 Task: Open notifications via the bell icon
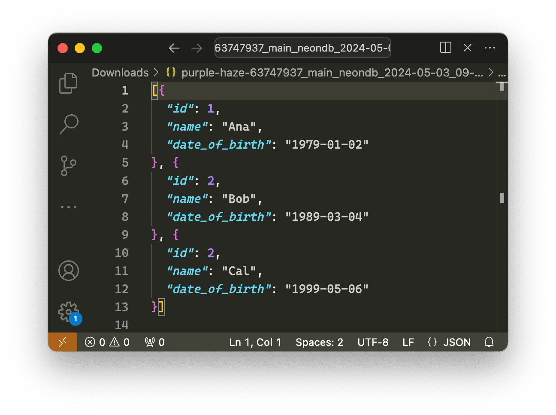489,342
